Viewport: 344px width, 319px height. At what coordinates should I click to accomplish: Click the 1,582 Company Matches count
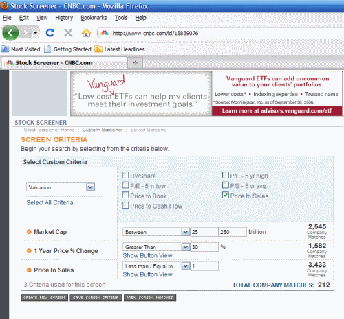coord(317,250)
